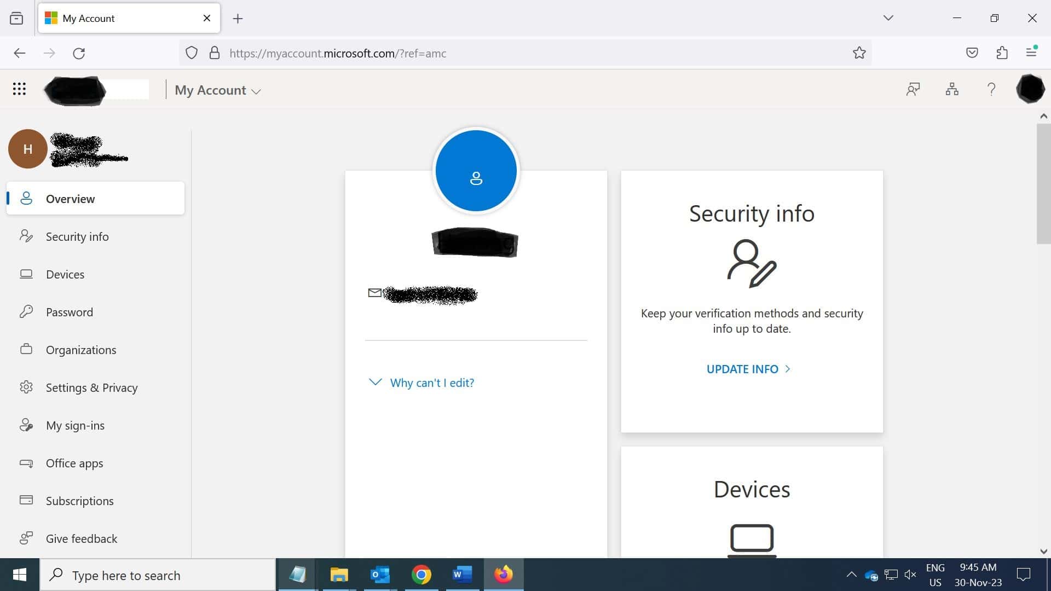The image size is (1051, 591).
Task: Open My sign-ins in the sidebar
Action: coord(95,425)
